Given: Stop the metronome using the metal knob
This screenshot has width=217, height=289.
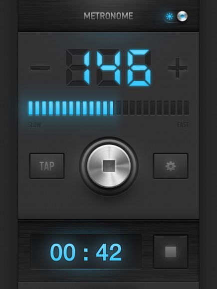Looking at the screenshot, I should 109,166.
